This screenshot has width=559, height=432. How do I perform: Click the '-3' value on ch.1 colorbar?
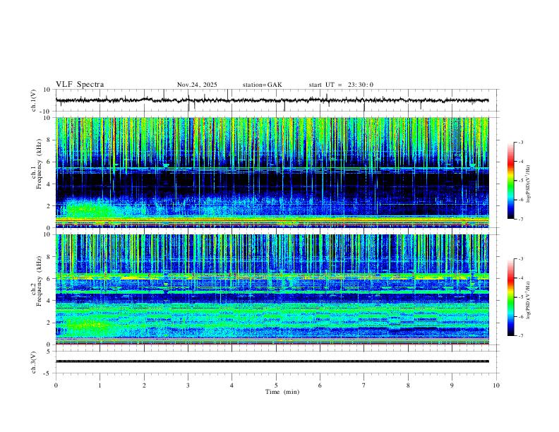pyautogui.click(x=520, y=143)
